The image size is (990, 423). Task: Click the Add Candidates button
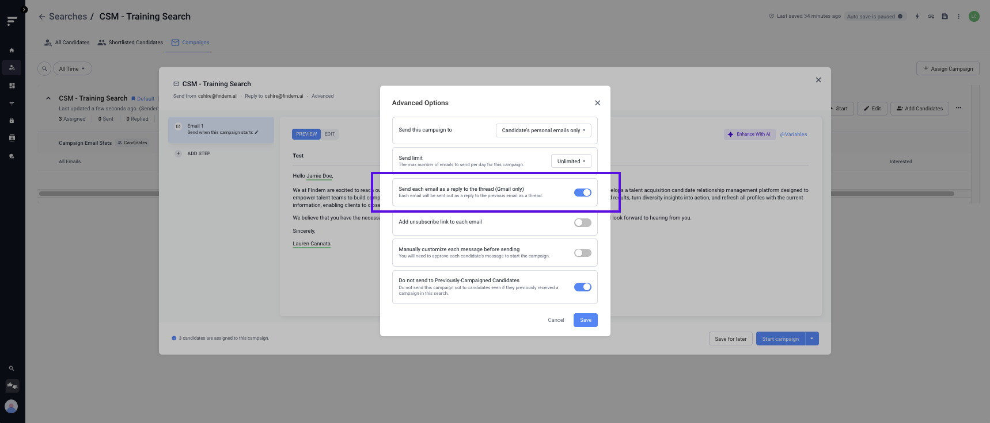tap(919, 109)
